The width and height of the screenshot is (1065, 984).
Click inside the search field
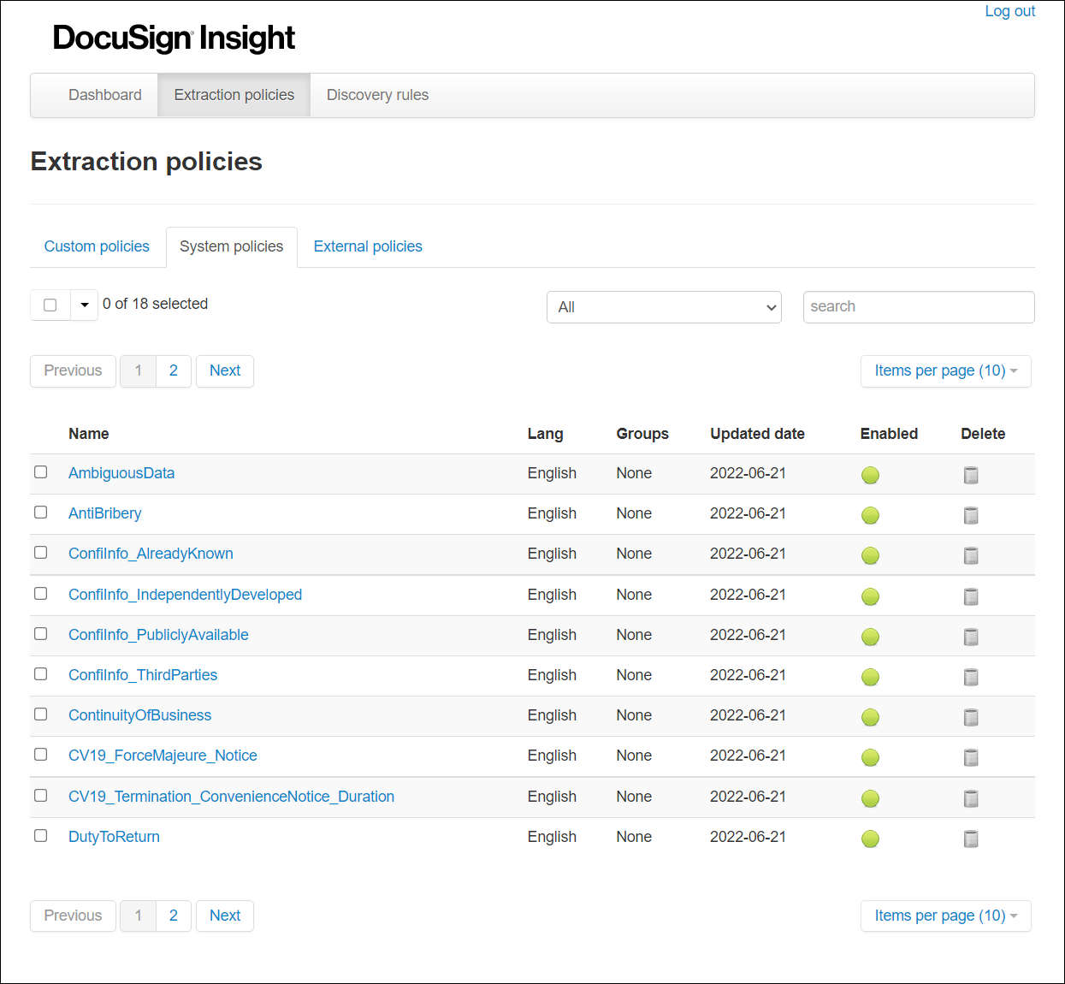pos(918,307)
